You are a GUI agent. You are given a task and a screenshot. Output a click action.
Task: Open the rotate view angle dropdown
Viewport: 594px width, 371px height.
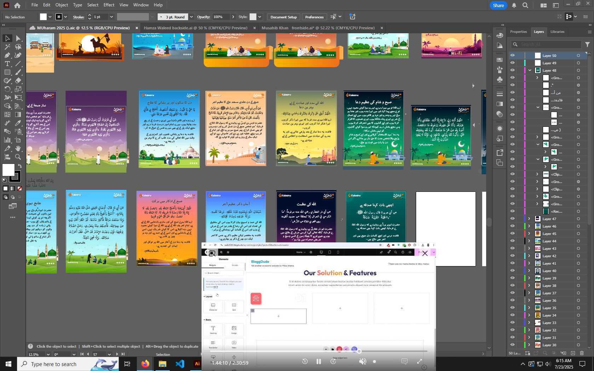[74, 354]
